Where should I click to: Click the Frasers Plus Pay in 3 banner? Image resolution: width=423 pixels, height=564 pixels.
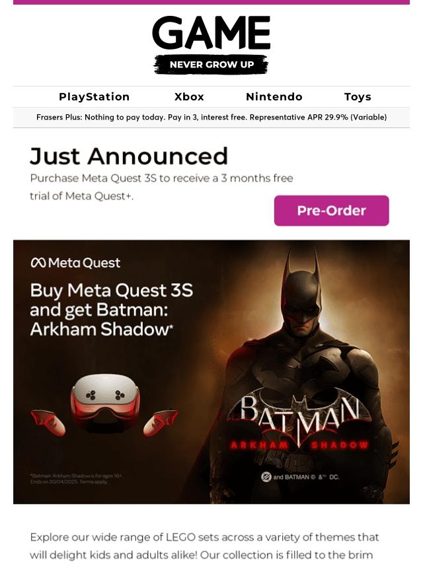pos(211,118)
